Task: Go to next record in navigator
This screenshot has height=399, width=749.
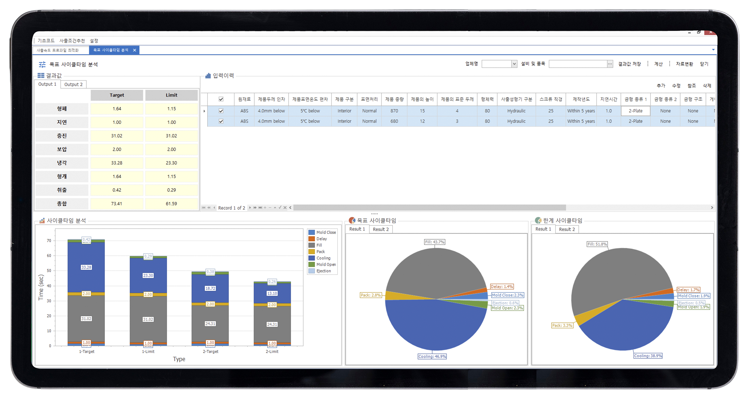Action: [x=250, y=207]
